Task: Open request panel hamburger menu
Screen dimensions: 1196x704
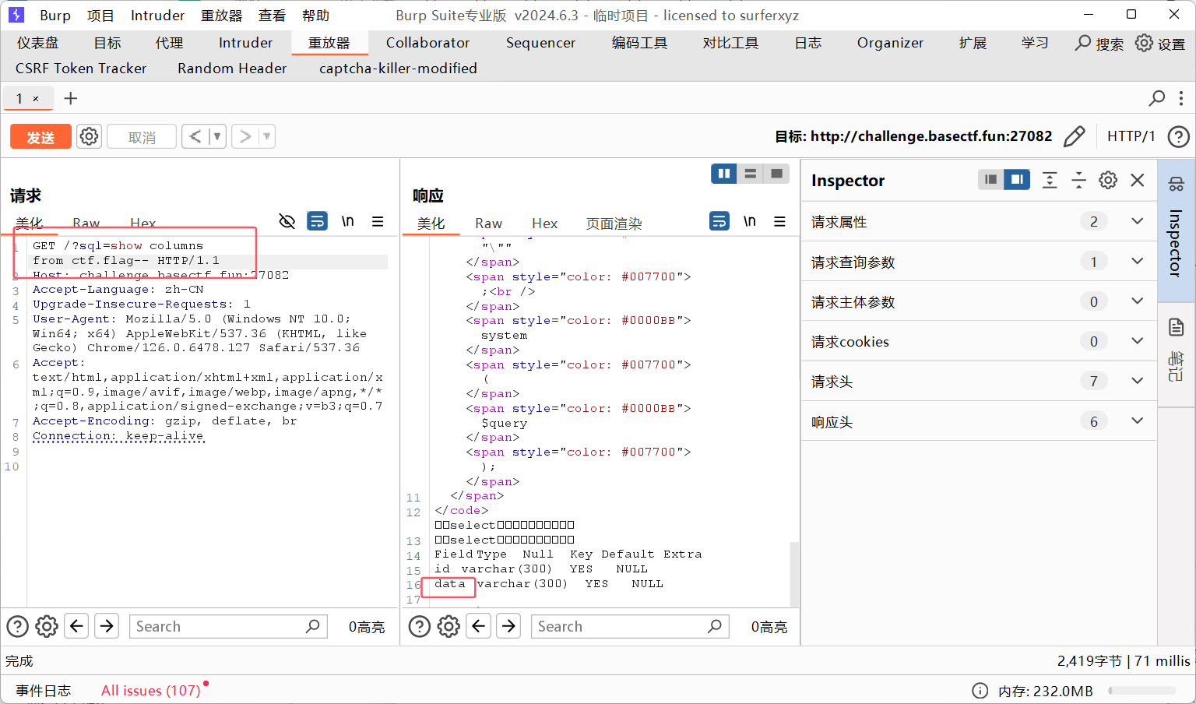Action: [378, 222]
